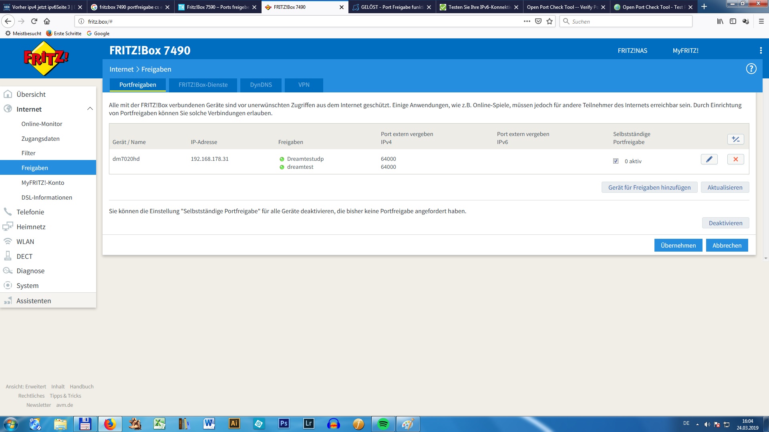
Task: Open avm.de footer link
Action: point(64,405)
